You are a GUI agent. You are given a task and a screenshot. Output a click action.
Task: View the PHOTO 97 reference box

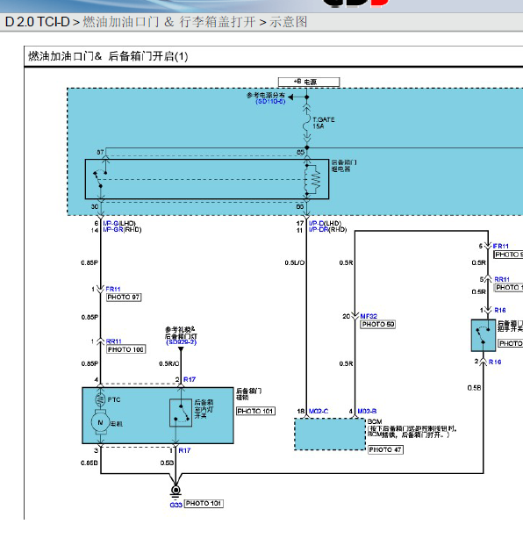(x=124, y=298)
